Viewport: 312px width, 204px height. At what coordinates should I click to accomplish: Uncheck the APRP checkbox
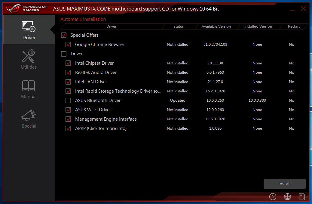coord(68,128)
